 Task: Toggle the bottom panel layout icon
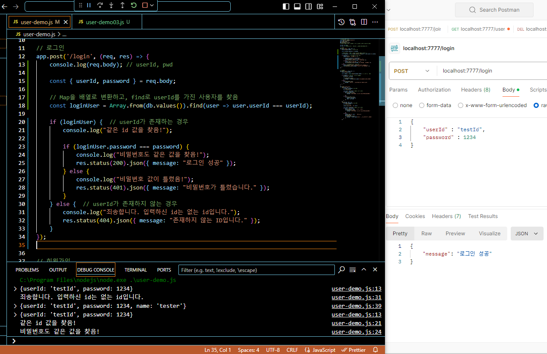tap(297, 6)
